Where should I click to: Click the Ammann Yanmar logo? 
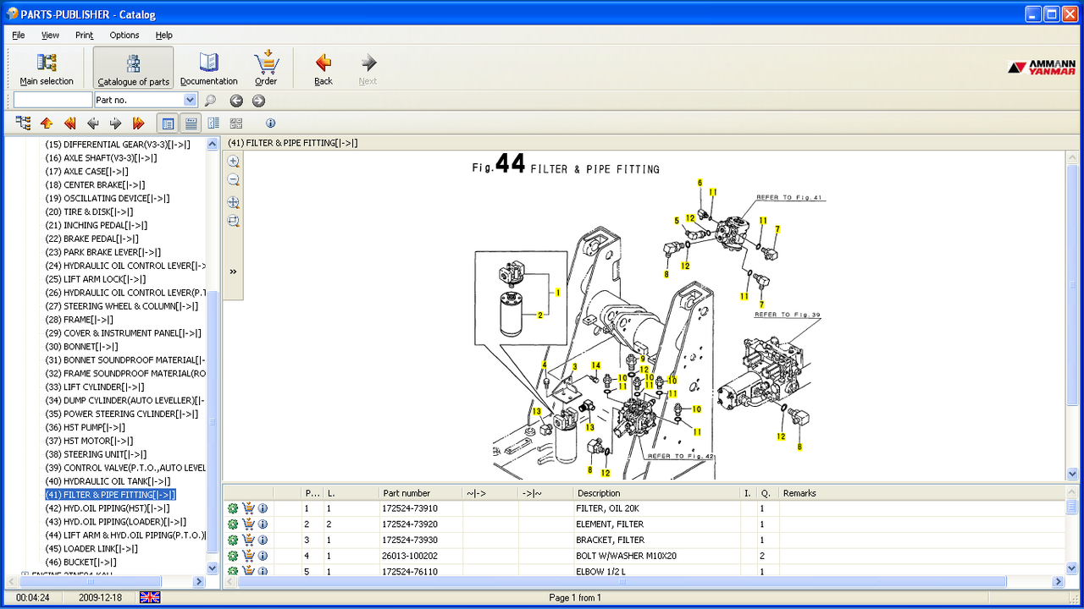pos(1042,68)
